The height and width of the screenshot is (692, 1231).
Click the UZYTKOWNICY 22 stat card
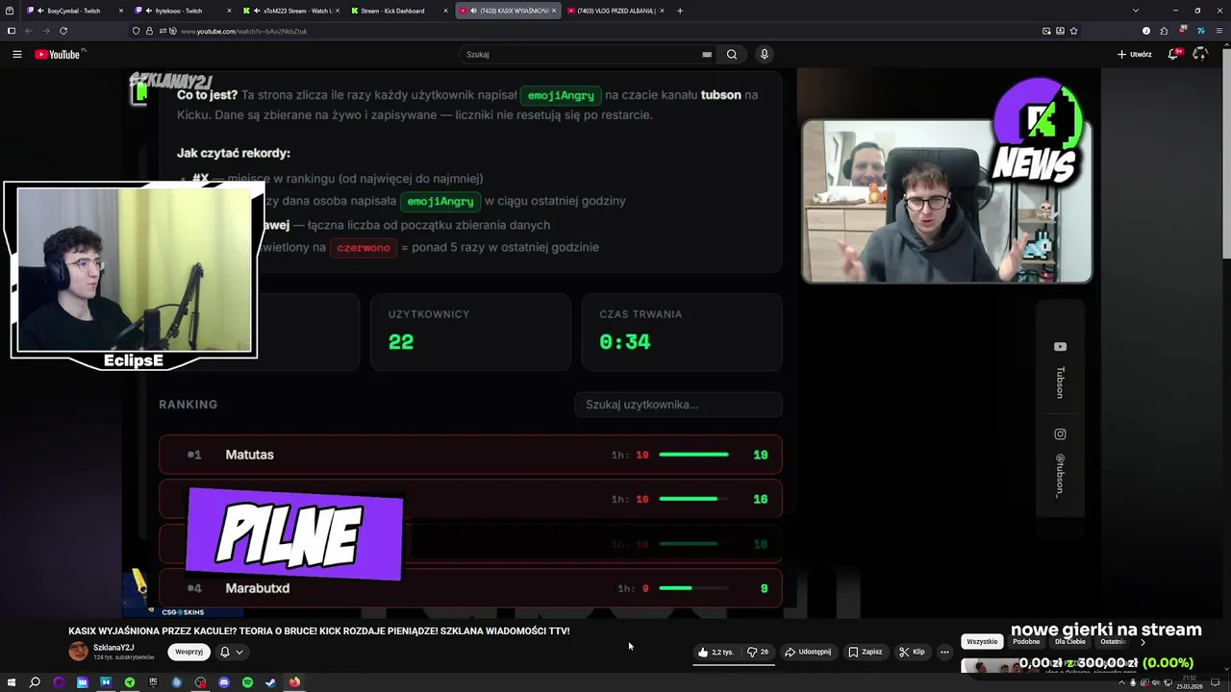[x=470, y=332]
